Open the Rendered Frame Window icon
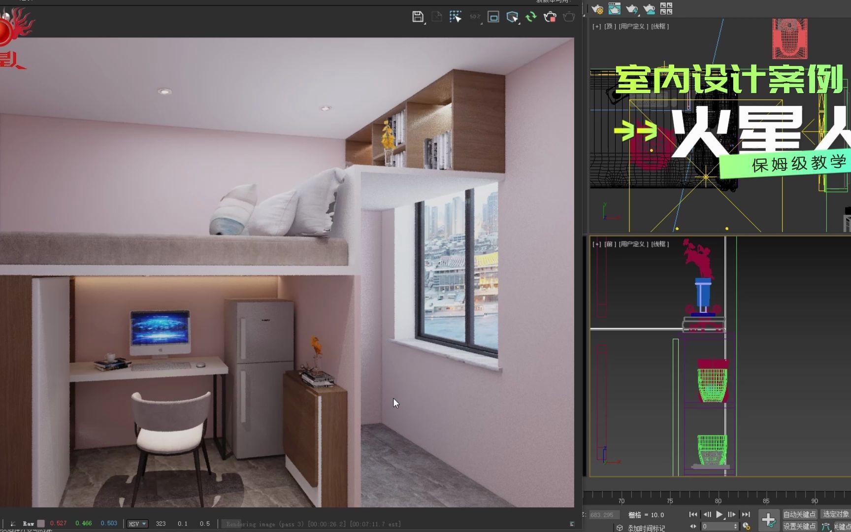The width and height of the screenshot is (851, 532). pyautogui.click(x=615, y=8)
